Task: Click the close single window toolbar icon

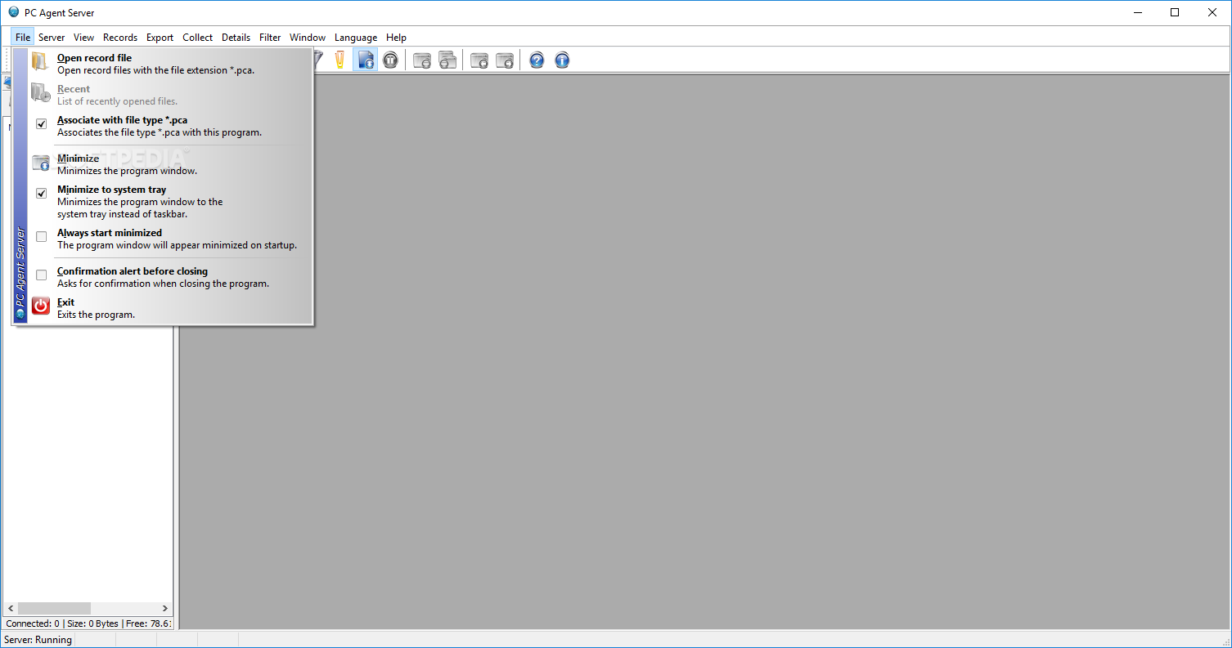Action: pyautogui.click(x=422, y=60)
